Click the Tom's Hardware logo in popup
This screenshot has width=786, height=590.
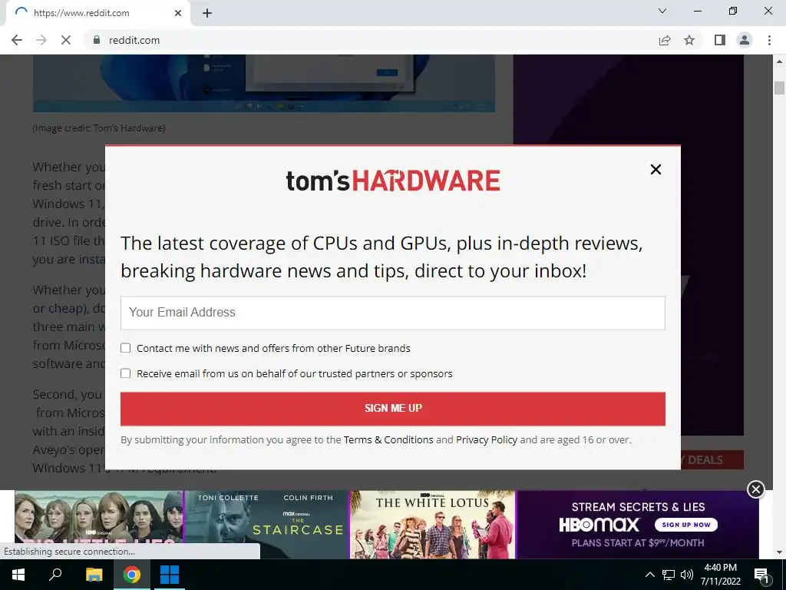click(x=393, y=181)
